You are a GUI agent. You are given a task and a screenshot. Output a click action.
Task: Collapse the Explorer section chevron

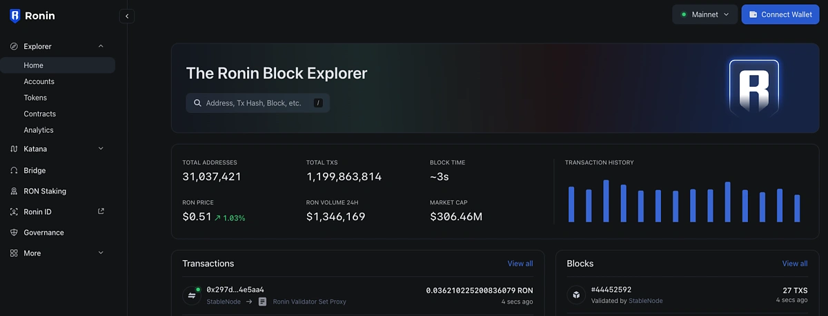pyautogui.click(x=101, y=46)
